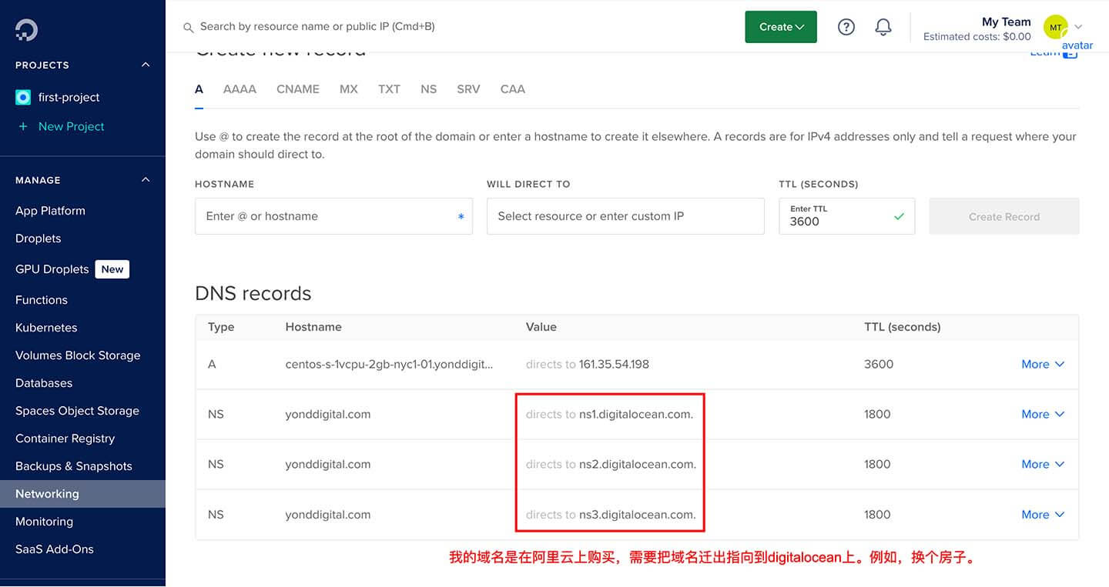
Task: Collapse the PROJECTS section
Action: [x=146, y=65]
